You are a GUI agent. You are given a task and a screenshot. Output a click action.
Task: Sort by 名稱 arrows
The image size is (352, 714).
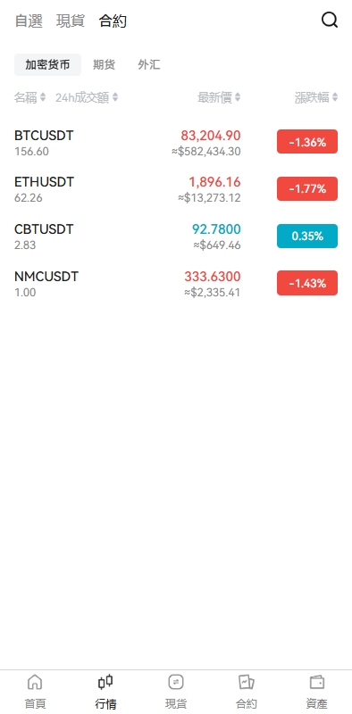[43, 97]
